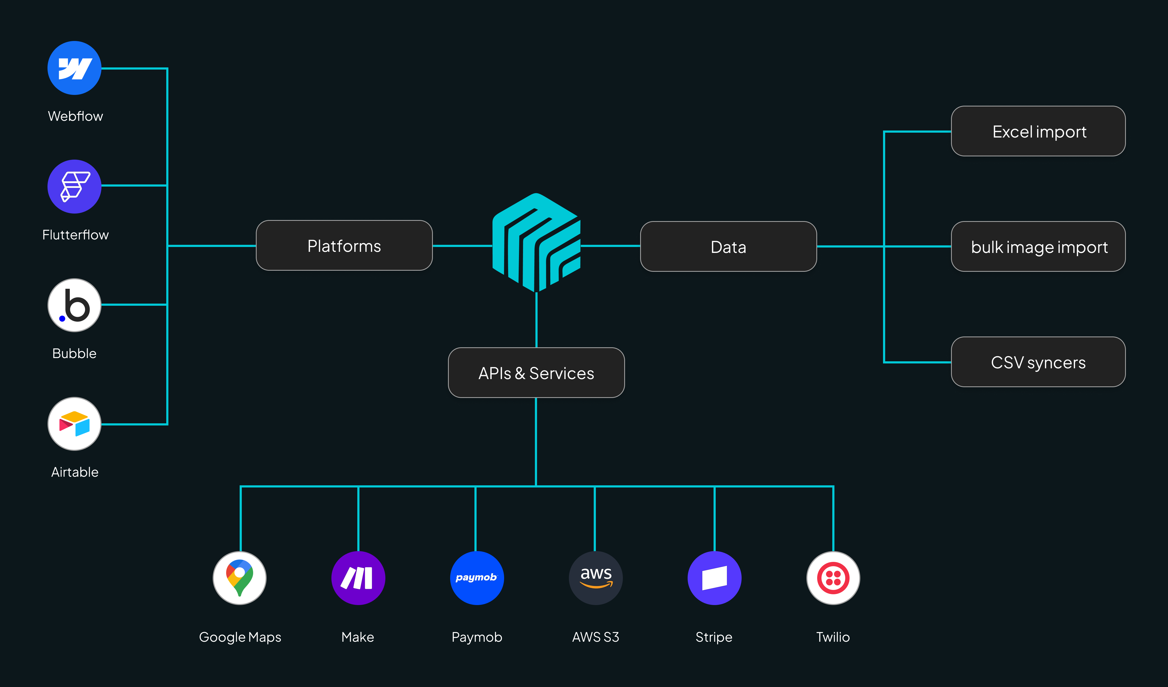
Task: Select the Flutterflow circular icon
Action: pyautogui.click(x=74, y=187)
